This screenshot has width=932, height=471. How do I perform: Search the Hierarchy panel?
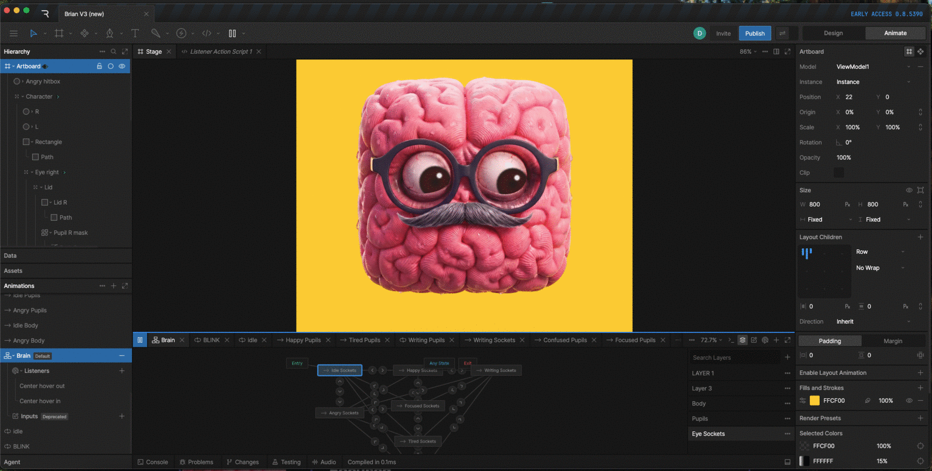point(113,52)
